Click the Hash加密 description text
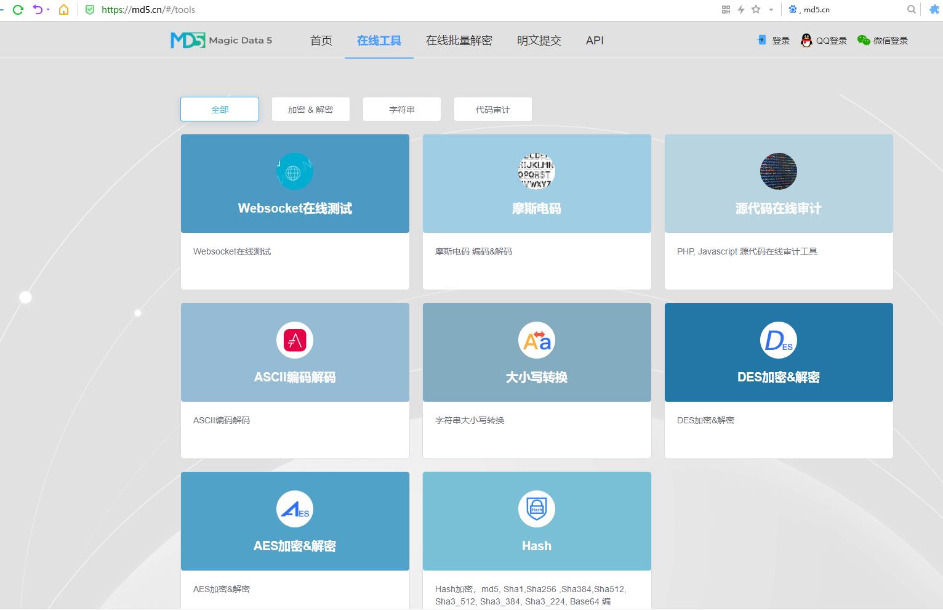 coord(531,595)
